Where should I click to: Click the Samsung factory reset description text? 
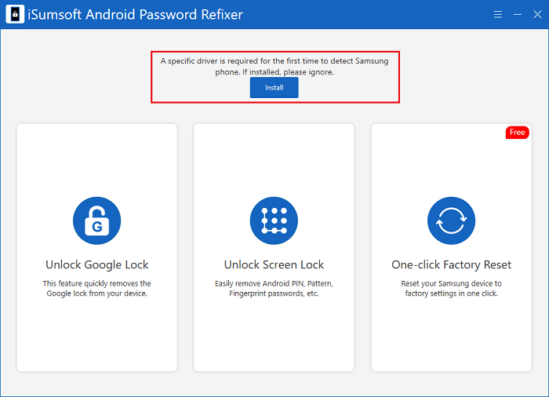click(451, 289)
